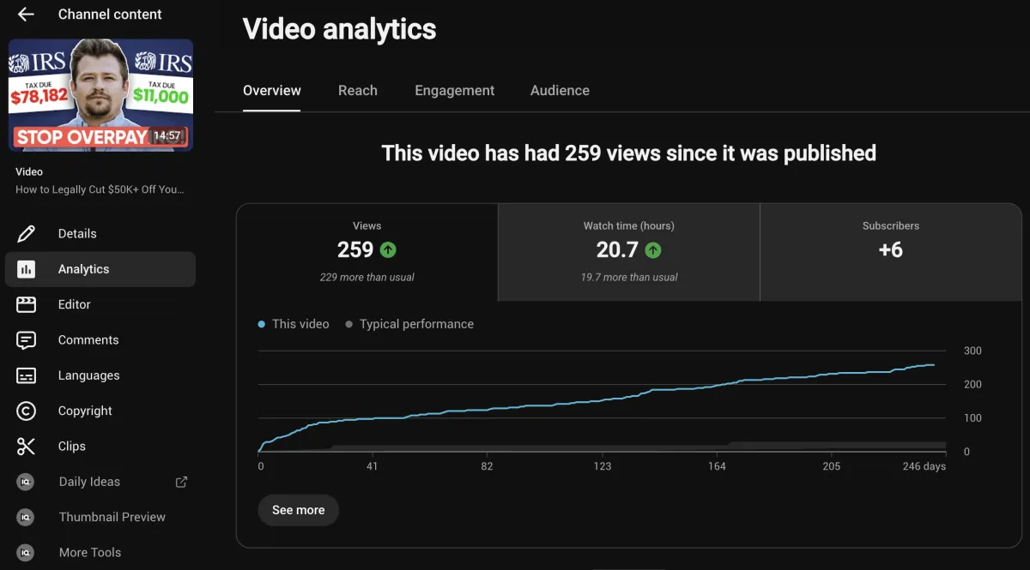Open the Editor clapperboard icon
Image resolution: width=1030 pixels, height=570 pixels.
click(x=26, y=304)
